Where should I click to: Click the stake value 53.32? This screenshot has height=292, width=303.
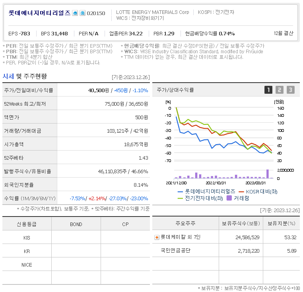pos(290,237)
